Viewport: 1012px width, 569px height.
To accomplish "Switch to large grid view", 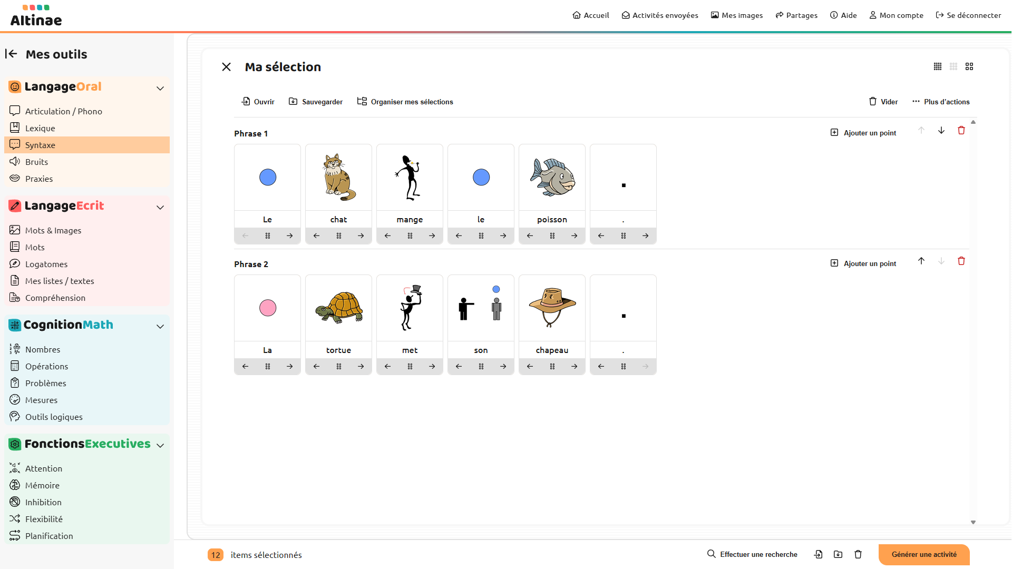I will (x=969, y=67).
